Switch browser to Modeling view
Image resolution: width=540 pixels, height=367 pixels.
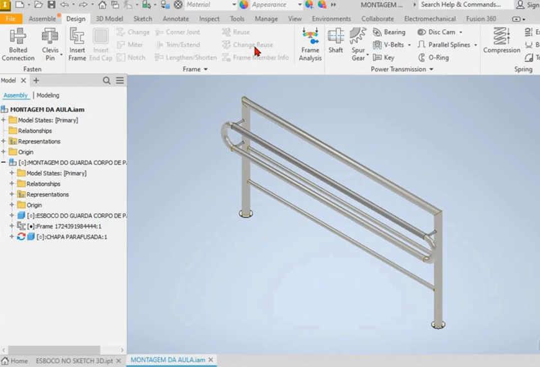pos(48,95)
